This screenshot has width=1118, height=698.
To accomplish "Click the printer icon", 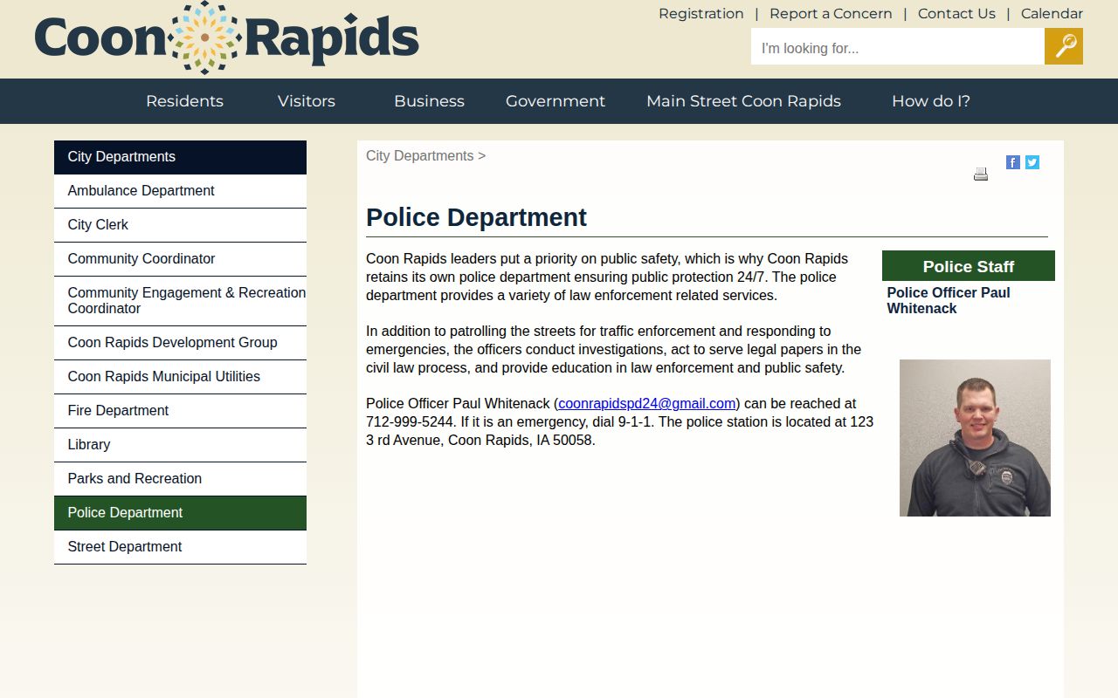I will click(x=981, y=174).
